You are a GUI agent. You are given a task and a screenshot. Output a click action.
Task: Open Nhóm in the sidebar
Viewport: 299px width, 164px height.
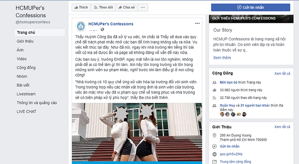(22, 77)
